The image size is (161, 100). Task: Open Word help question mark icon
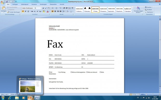[x=160, y=4]
